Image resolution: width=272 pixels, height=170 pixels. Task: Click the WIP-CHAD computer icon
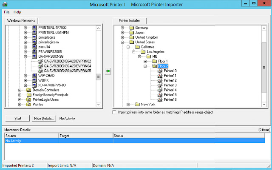(x=34, y=76)
